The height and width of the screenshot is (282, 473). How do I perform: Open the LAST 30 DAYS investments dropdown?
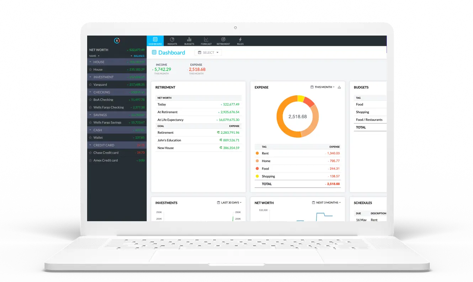pos(229,203)
